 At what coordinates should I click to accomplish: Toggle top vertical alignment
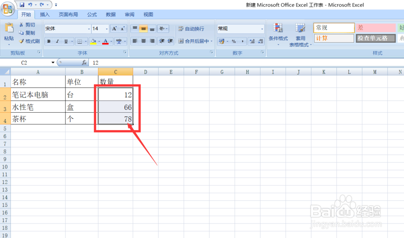point(135,29)
